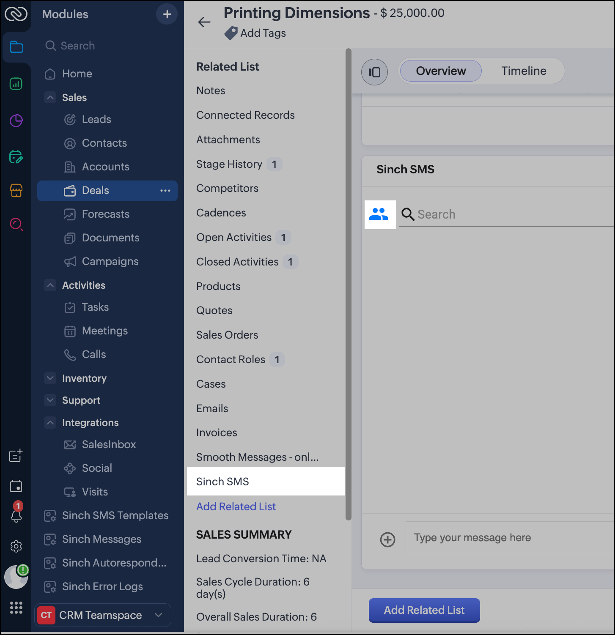Open the Zoho CRM logo home
Viewport: 615px width, 635px height.
tap(16, 14)
